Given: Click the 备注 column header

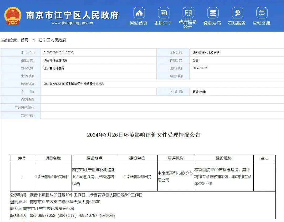Looking at the screenshot, I should (x=265, y=158).
